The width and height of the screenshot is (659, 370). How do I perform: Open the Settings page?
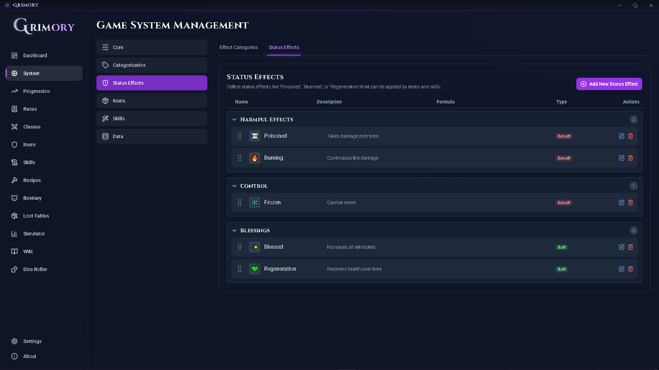point(32,341)
